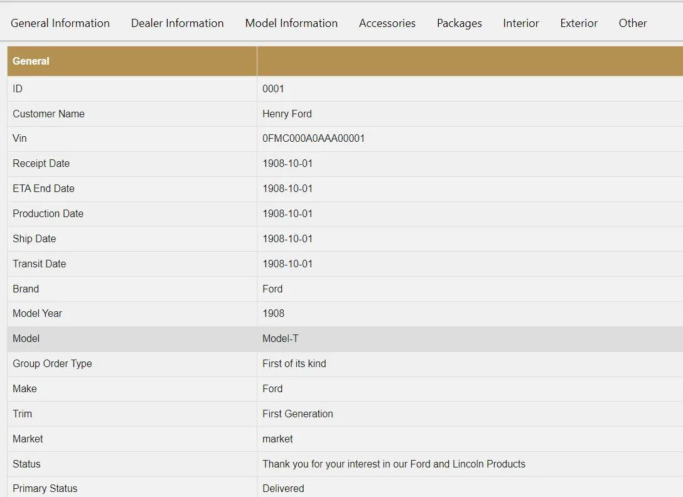The height and width of the screenshot is (497, 683).
Task: Click the Brand label
Action: point(26,289)
